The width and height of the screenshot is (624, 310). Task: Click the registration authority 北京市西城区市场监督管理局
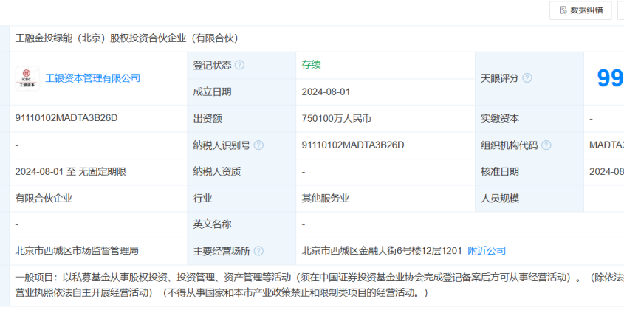[x=77, y=251]
